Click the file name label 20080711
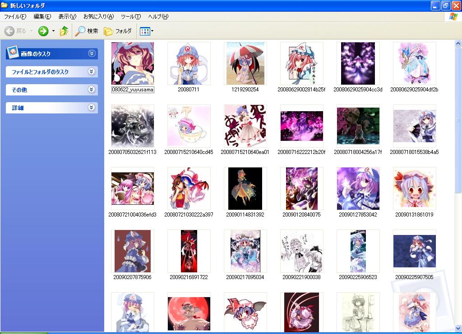The width and height of the screenshot is (462, 334). [189, 90]
